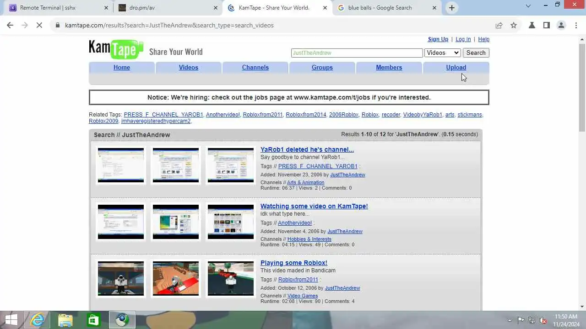
Task: Open video YaRob1 deleted he's channel
Action: click(x=307, y=149)
